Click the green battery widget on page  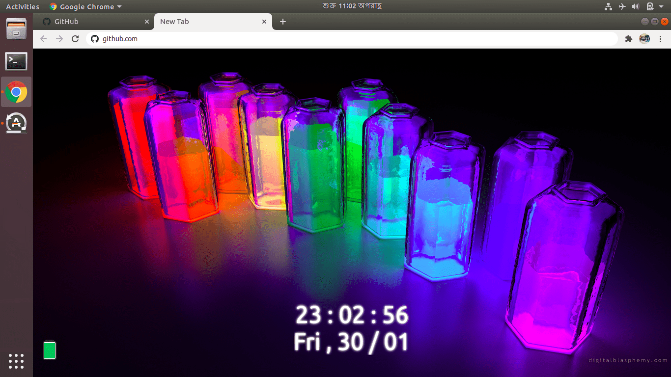tap(50, 350)
